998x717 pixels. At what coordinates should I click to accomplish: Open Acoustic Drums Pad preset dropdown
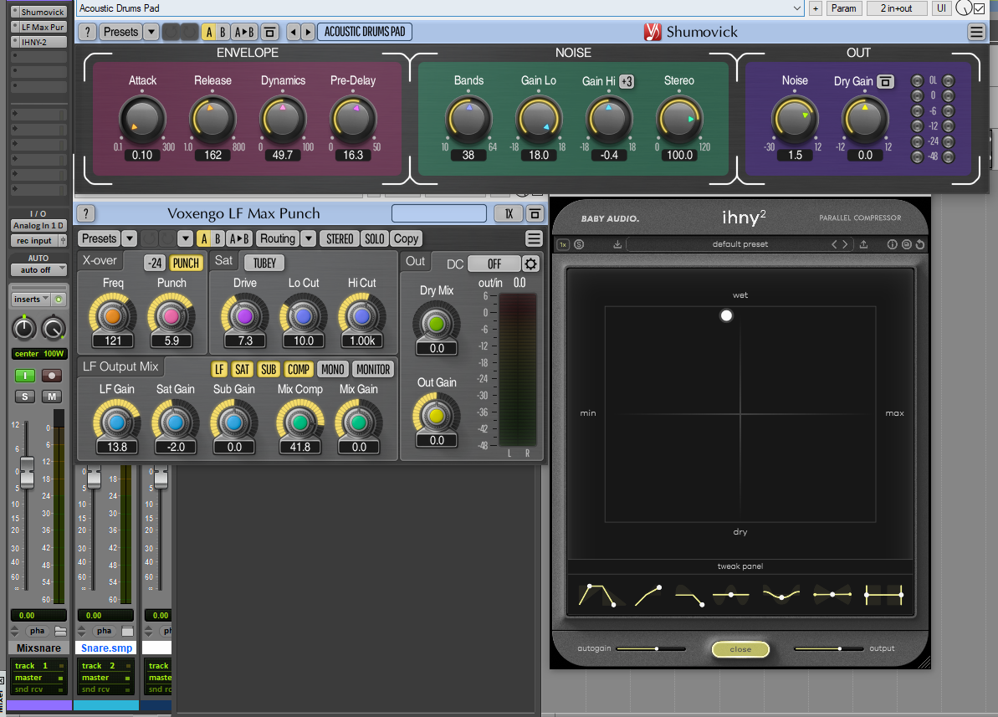tap(797, 8)
